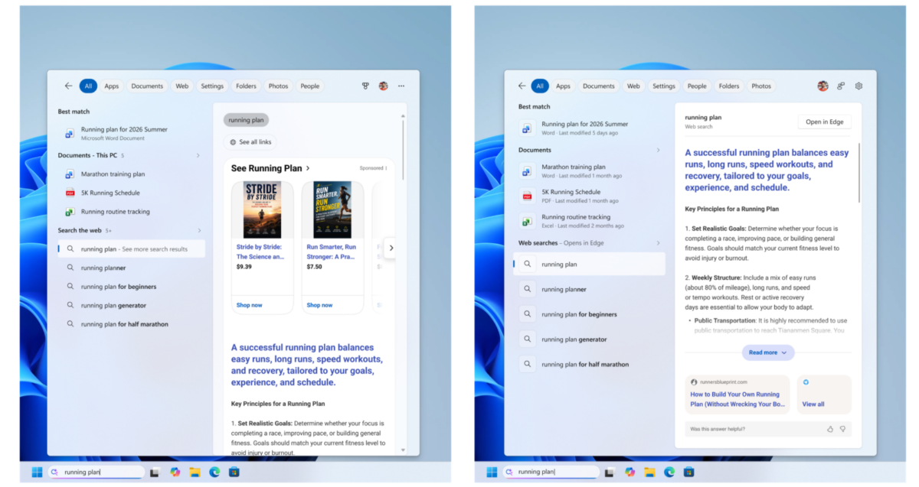Expand Documents section arrow in right window

tap(657, 151)
